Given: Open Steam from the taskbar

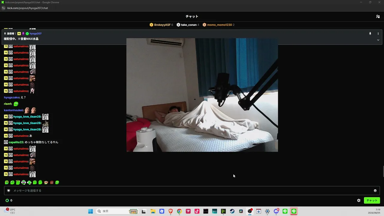Looking at the screenshot, I should click(x=232, y=211).
